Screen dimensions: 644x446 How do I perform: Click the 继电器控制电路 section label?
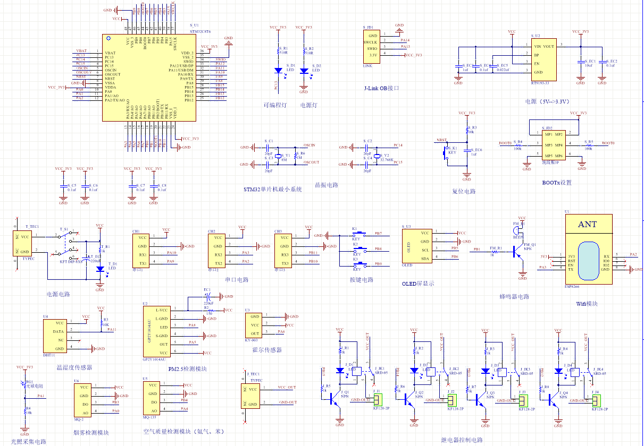pos(462,440)
